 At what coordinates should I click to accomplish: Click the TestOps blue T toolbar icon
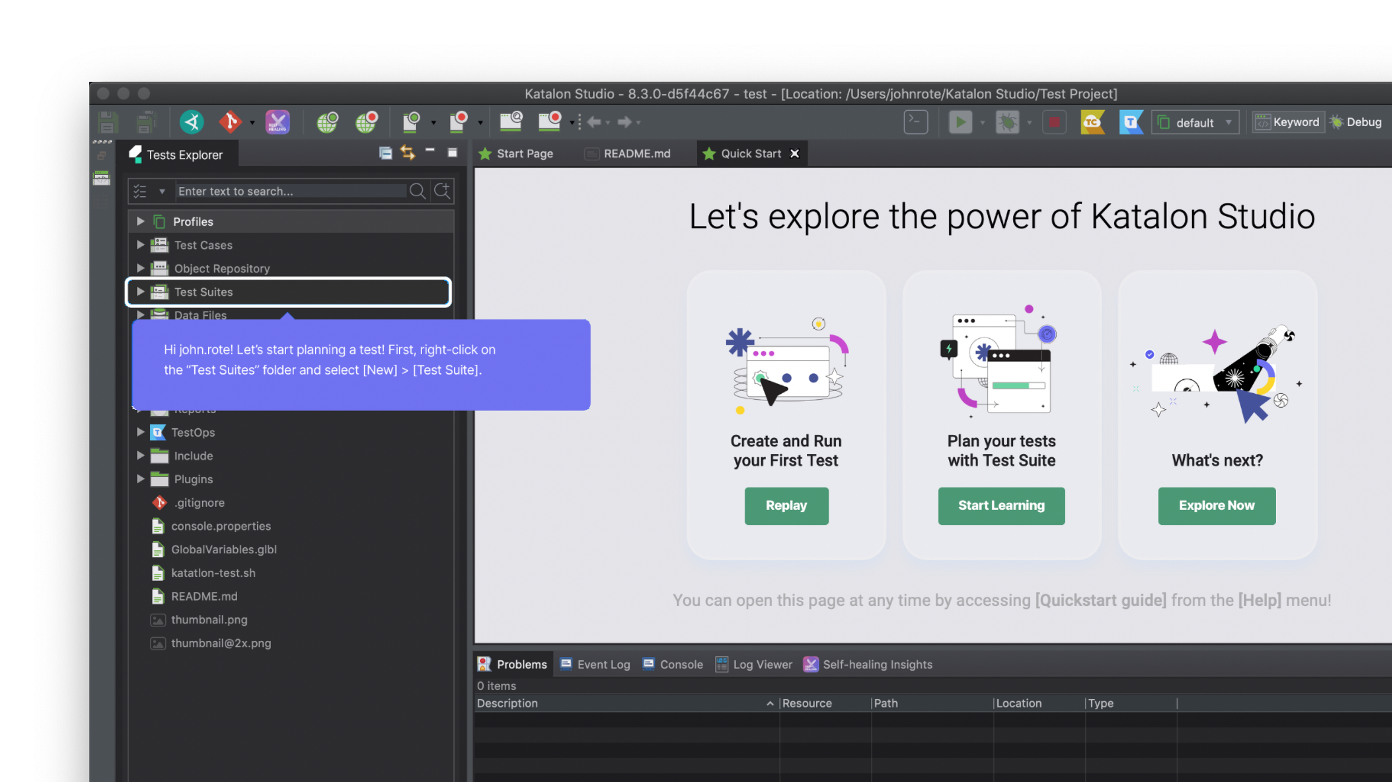1131,122
